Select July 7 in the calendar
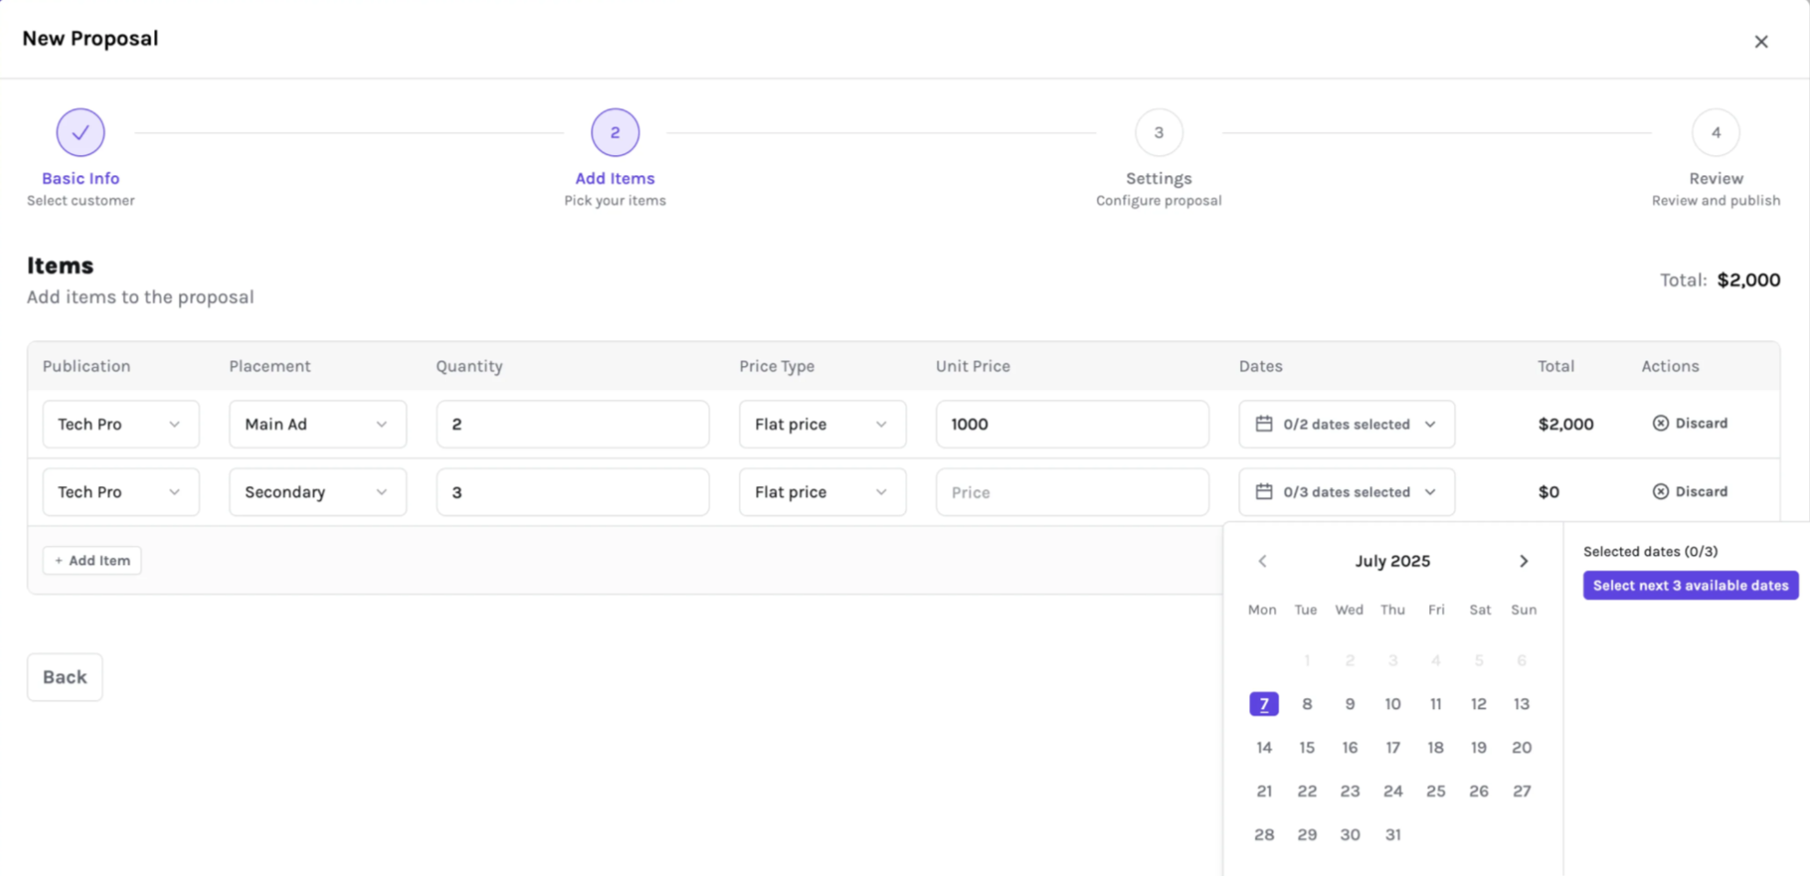Image resolution: width=1810 pixels, height=876 pixels. pos(1264,704)
